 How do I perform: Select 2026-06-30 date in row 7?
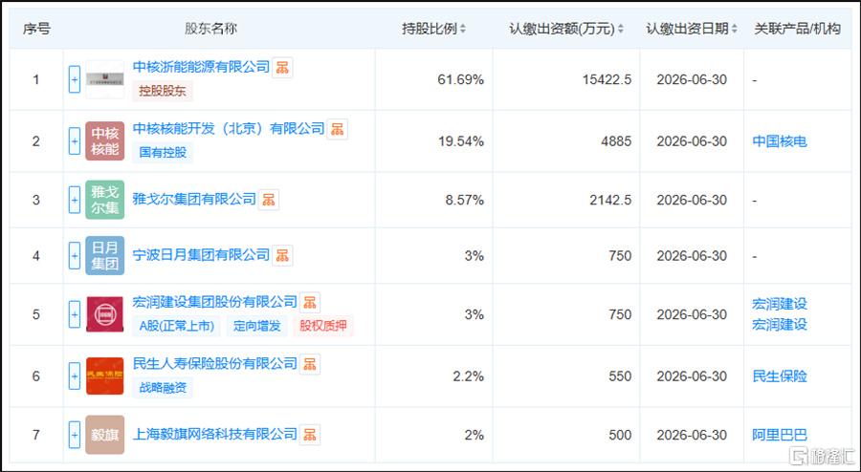(x=692, y=436)
